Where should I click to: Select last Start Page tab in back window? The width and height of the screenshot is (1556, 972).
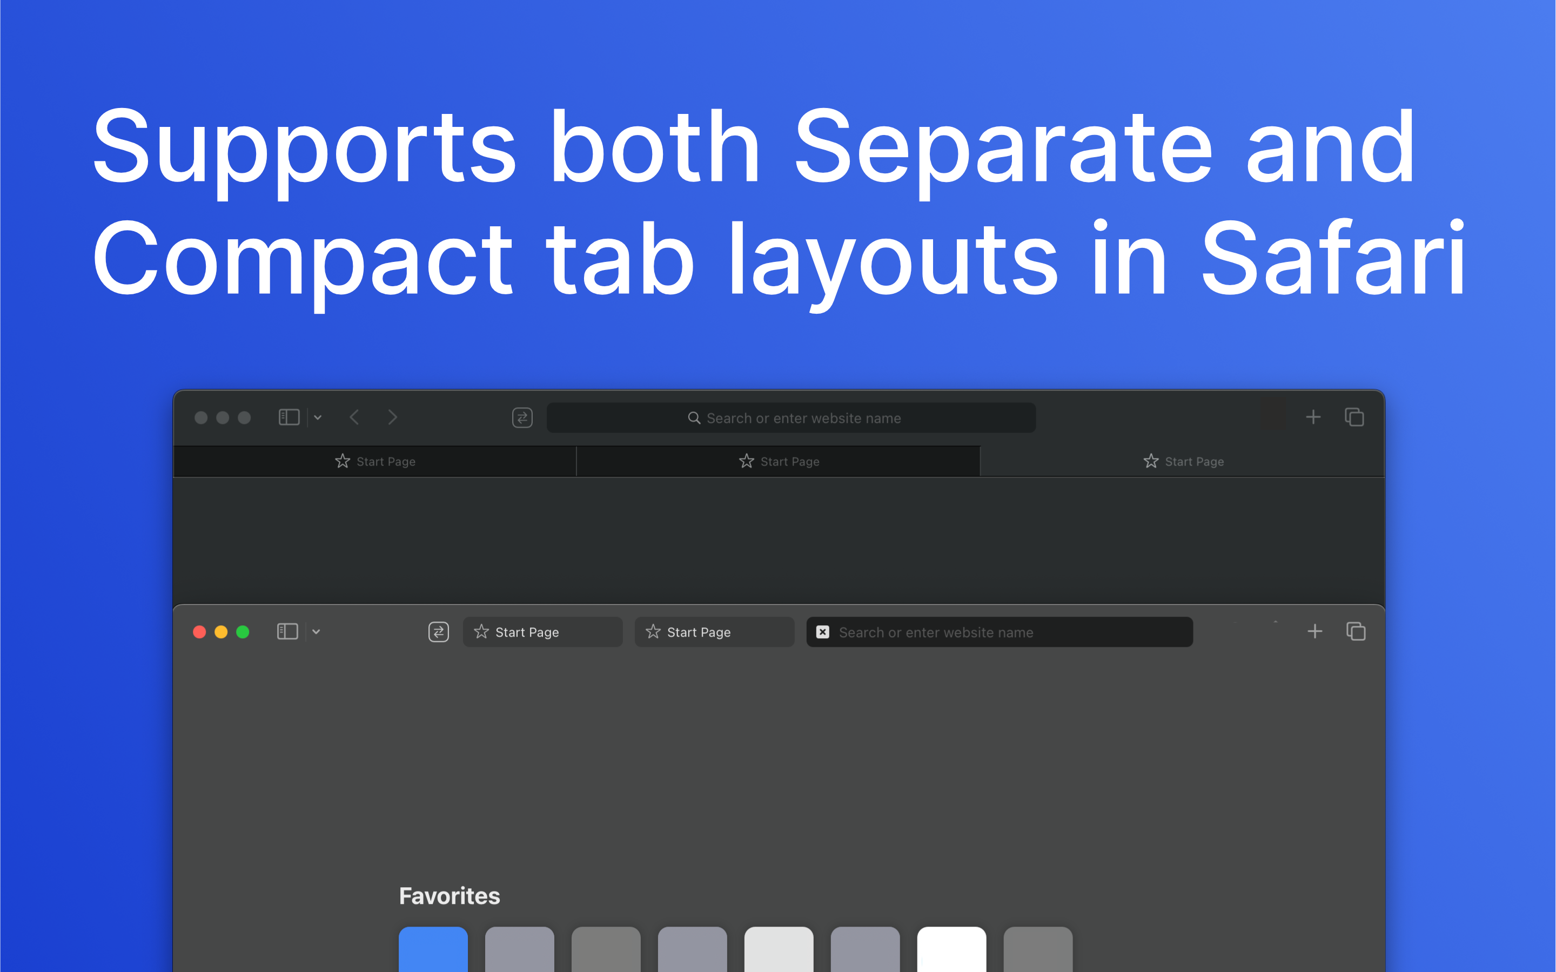tap(1183, 462)
